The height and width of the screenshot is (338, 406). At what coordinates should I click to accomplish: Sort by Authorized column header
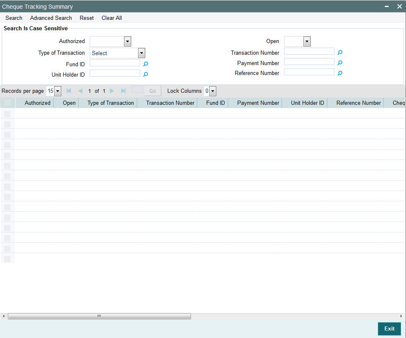pos(38,103)
